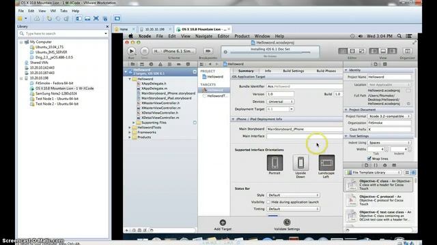The image size is (437, 245).
Task: Select SamSung Note2-1280x1024 VM
Action: (56, 93)
